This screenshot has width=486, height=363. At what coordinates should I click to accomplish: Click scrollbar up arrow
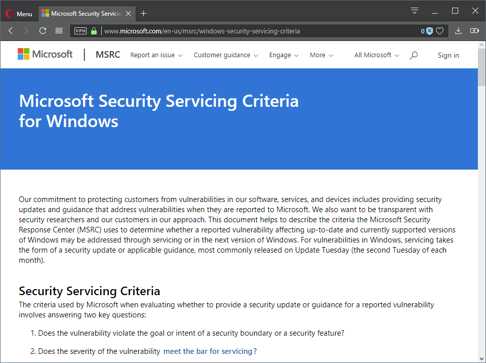coord(481,45)
